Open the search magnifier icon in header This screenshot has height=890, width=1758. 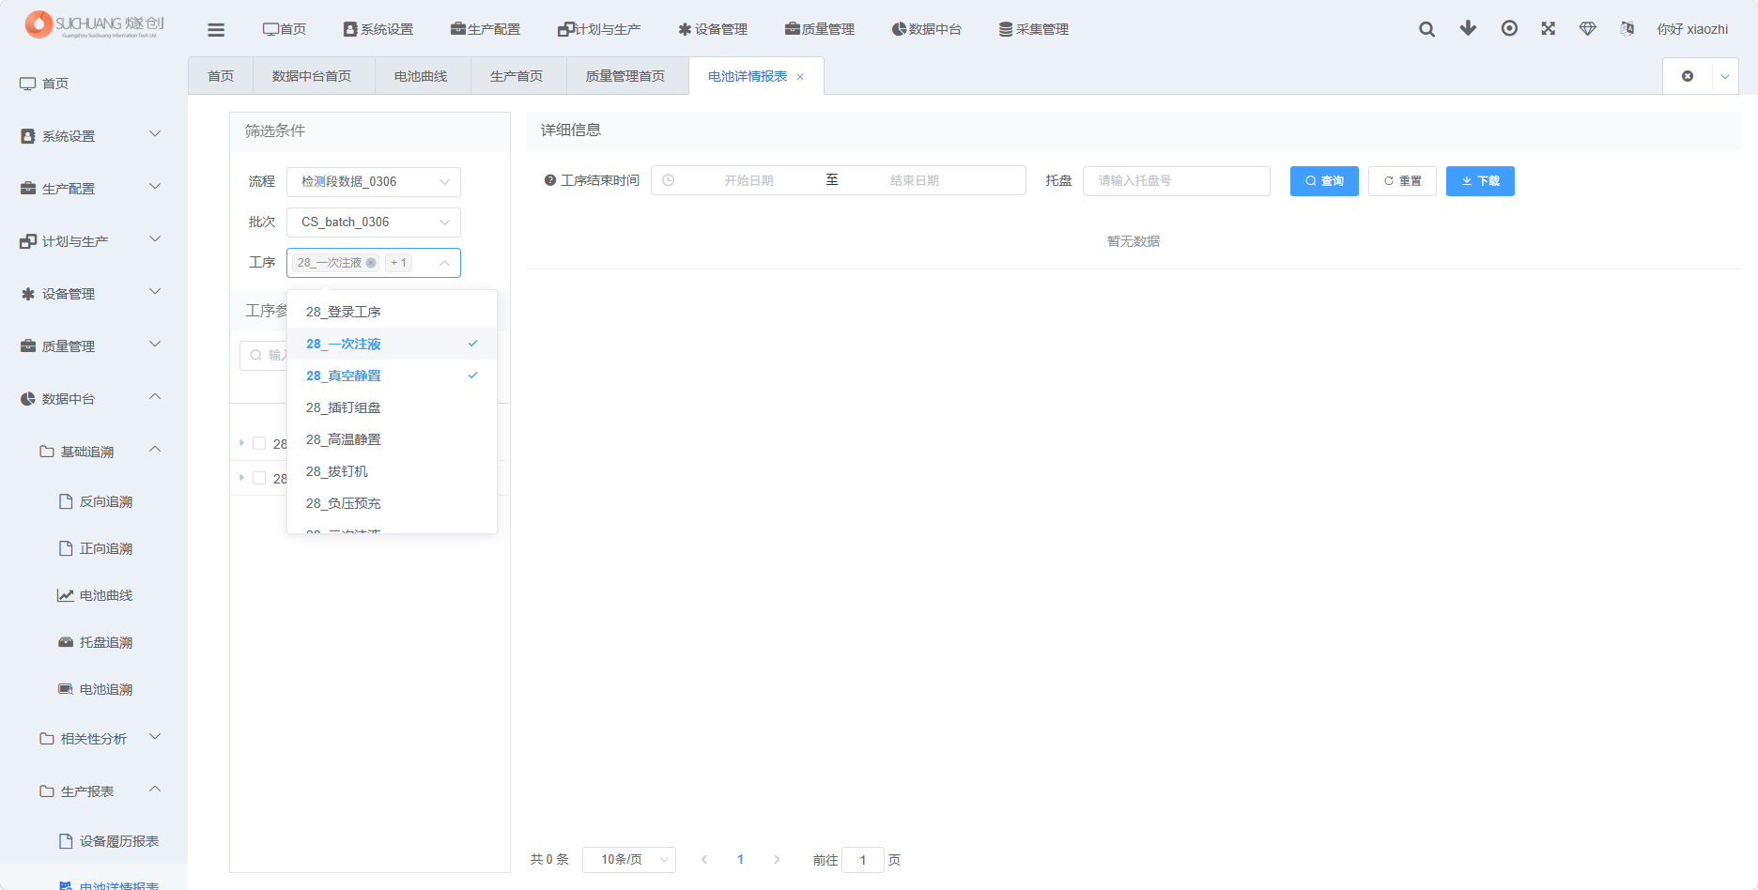(1426, 29)
